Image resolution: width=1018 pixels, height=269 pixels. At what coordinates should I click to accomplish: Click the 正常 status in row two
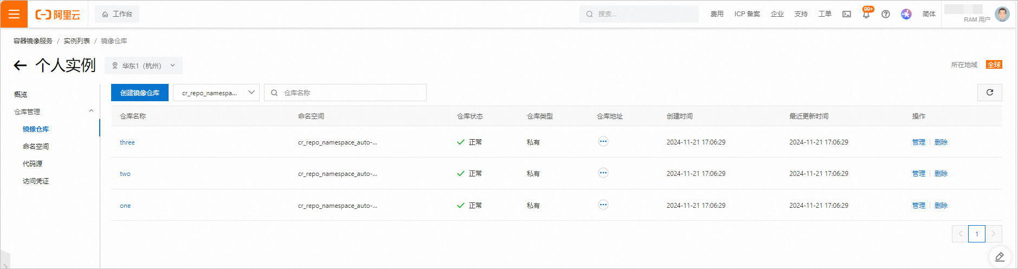pos(469,173)
